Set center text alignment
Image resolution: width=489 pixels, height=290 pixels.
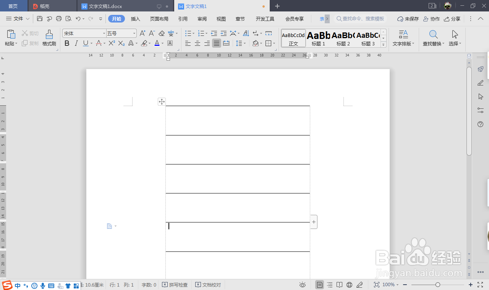(198, 43)
